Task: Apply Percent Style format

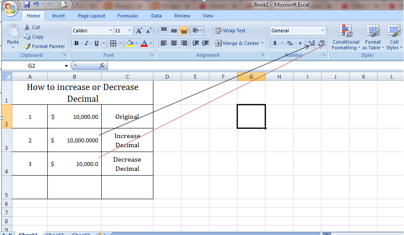Action: click(x=290, y=43)
